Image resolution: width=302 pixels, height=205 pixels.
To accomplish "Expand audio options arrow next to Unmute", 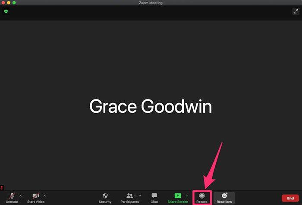I will pyautogui.click(x=20, y=196).
